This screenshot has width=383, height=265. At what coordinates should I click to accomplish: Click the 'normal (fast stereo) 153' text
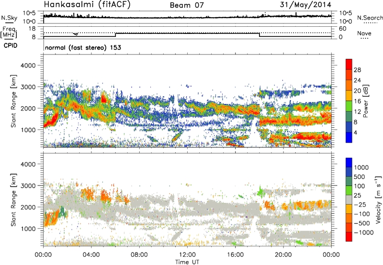click(x=83, y=47)
